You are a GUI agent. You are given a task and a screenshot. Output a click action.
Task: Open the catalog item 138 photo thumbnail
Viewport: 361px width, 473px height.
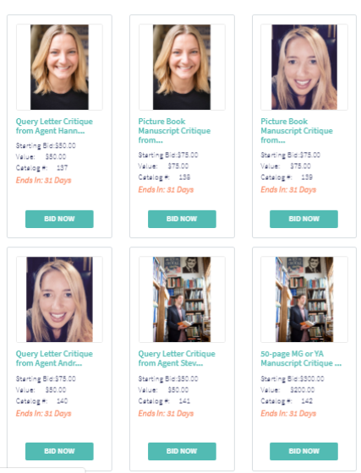pyautogui.click(x=182, y=67)
